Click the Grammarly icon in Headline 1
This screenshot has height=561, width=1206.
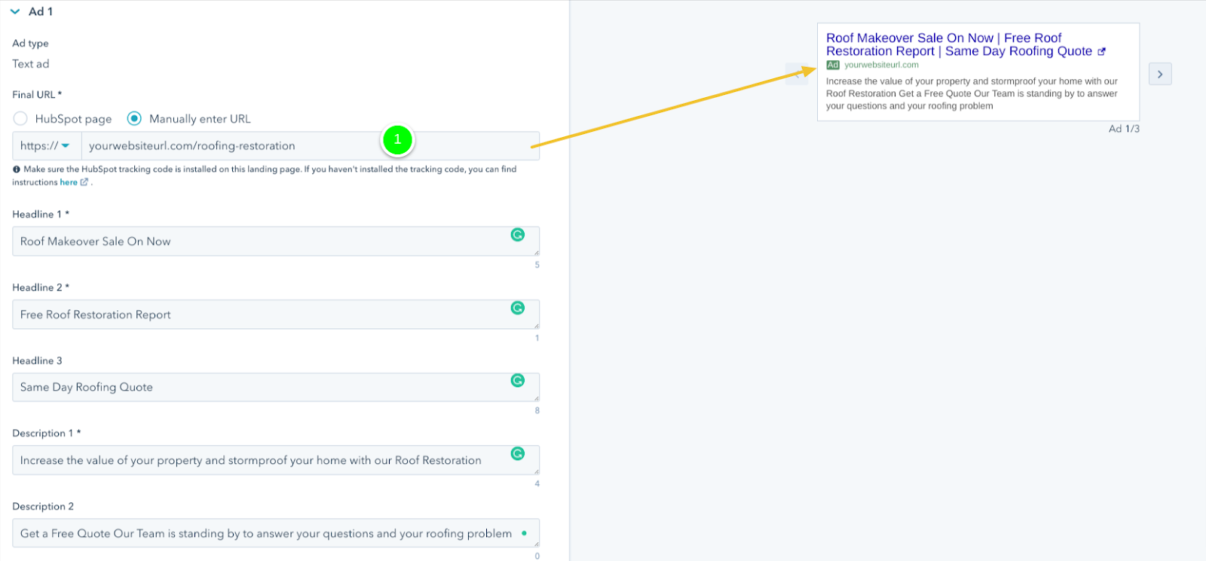click(518, 235)
